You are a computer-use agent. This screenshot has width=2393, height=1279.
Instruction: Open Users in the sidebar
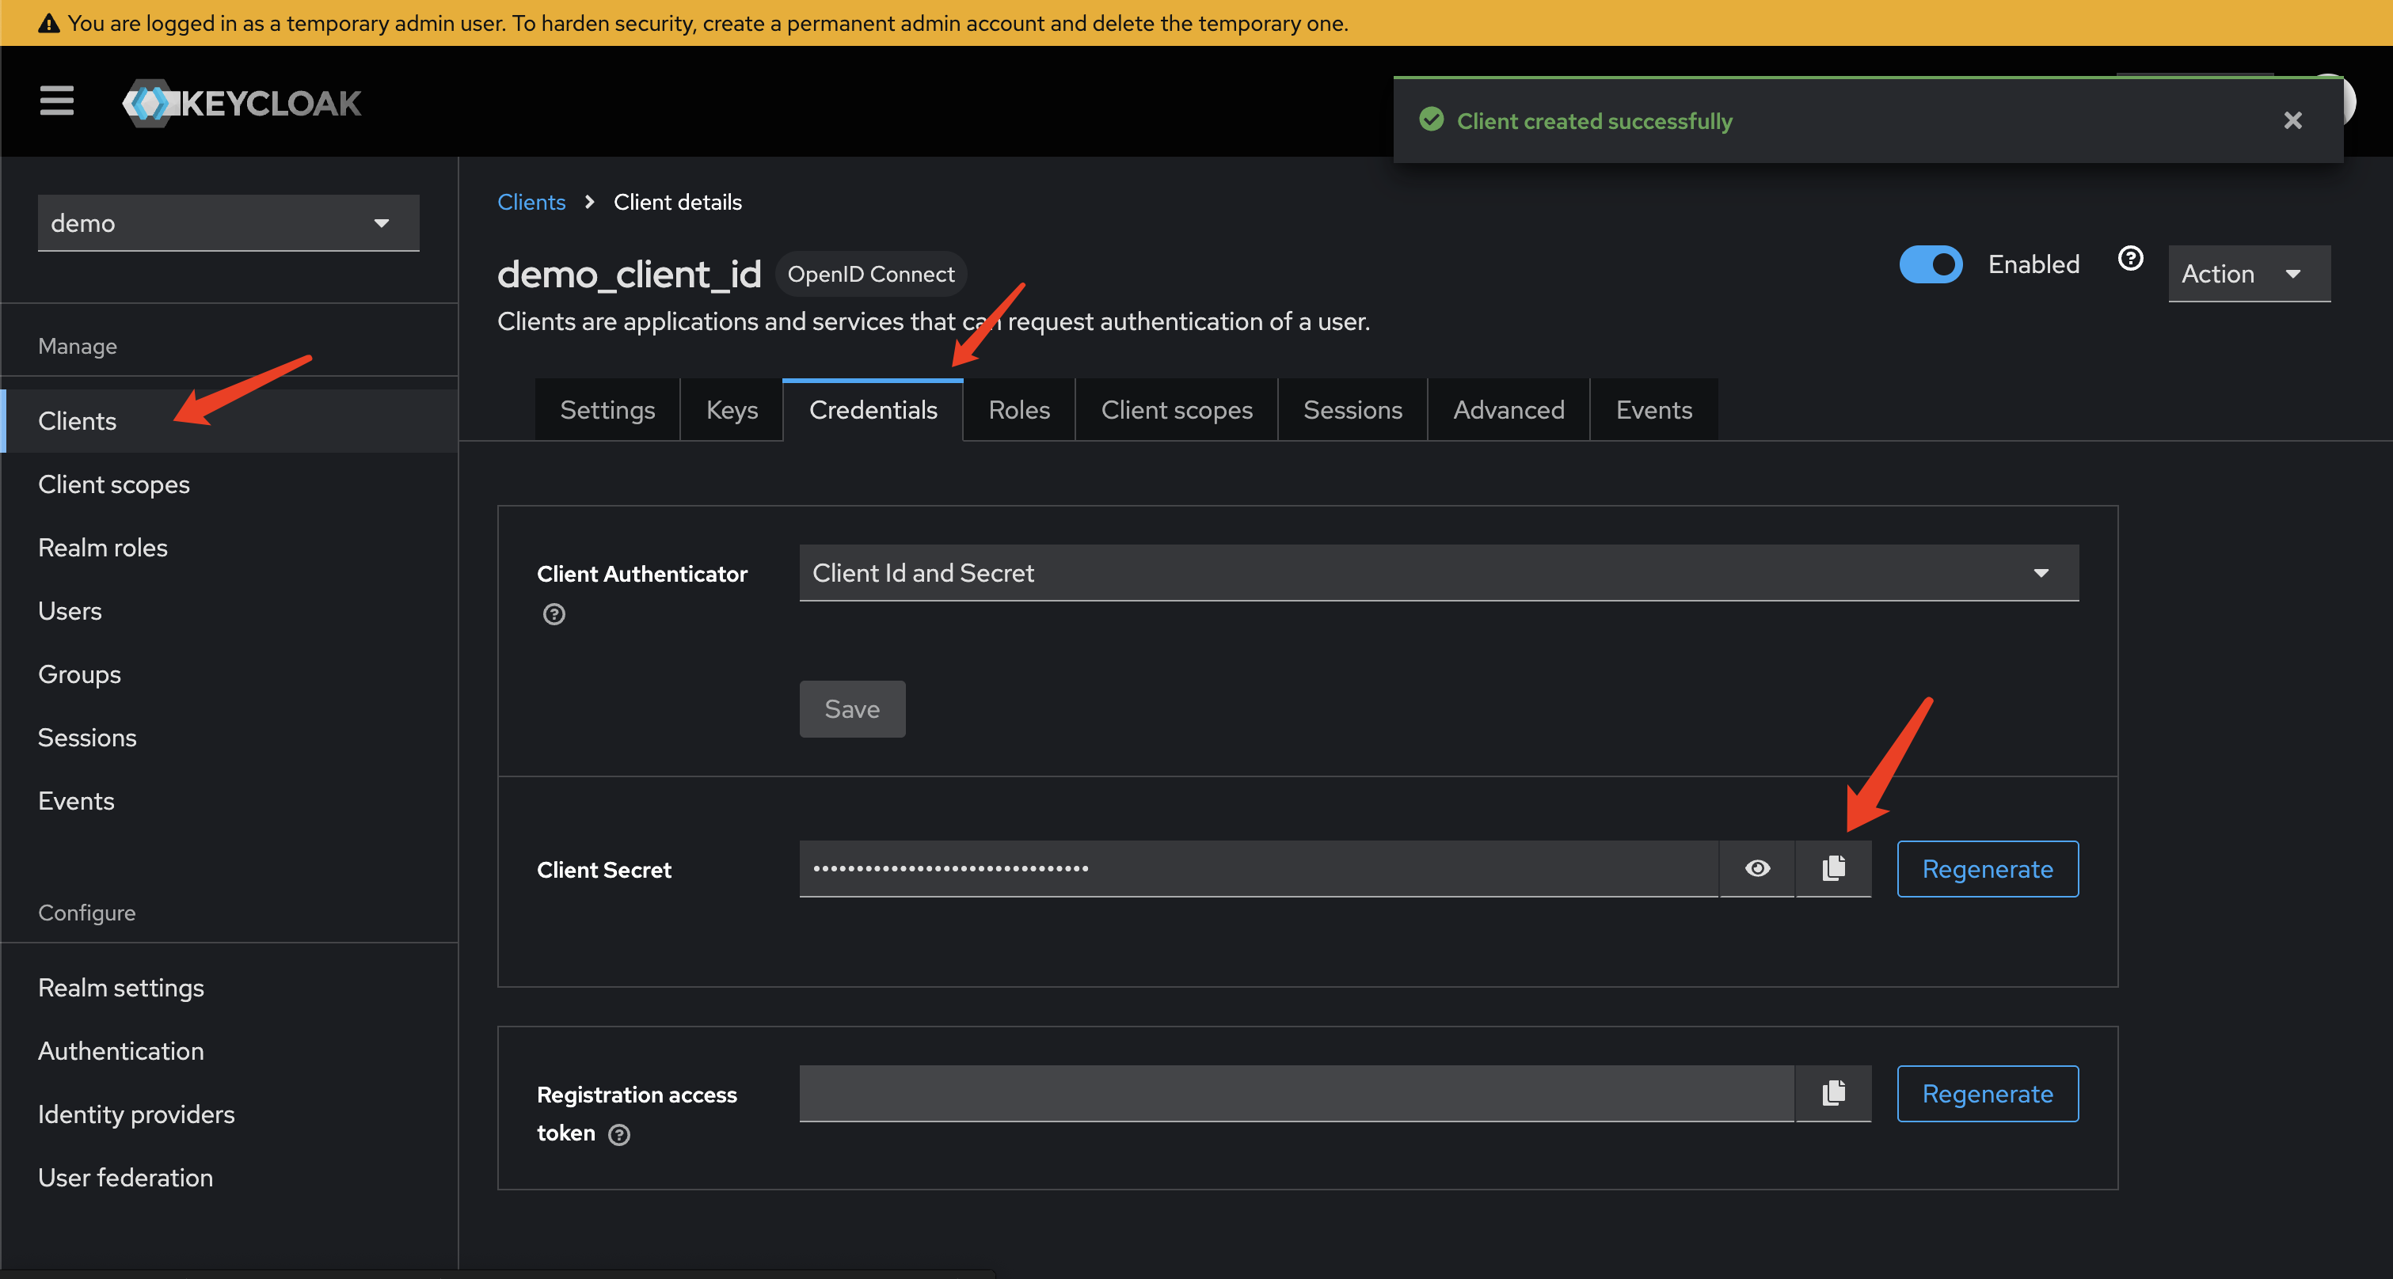point(230,611)
